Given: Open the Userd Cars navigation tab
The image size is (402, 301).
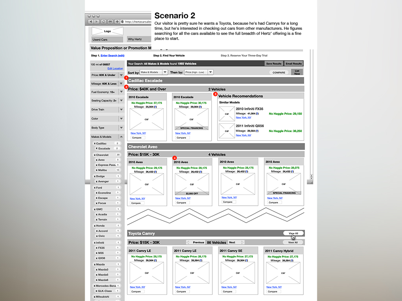Looking at the screenshot, I should (105, 40).
